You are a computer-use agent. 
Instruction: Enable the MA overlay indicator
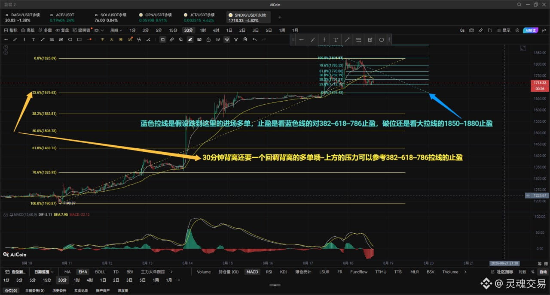67,272
